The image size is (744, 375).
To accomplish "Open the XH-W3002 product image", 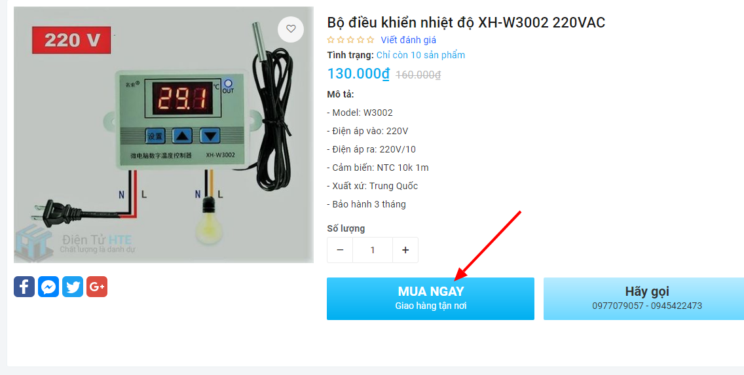I will pyautogui.click(x=164, y=135).
